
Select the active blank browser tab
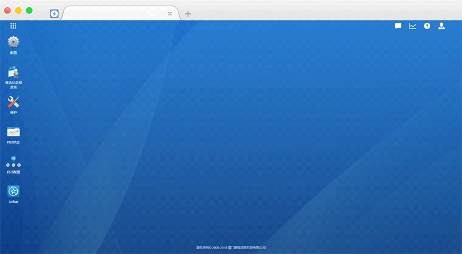pos(117,13)
